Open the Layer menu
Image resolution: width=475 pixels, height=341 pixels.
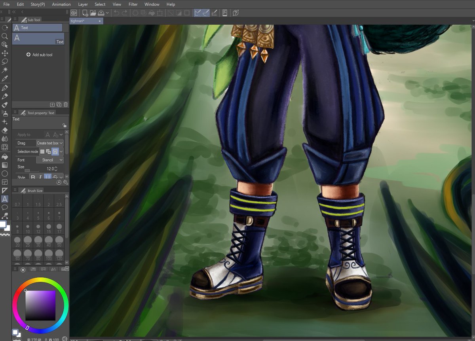pos(83,4)
